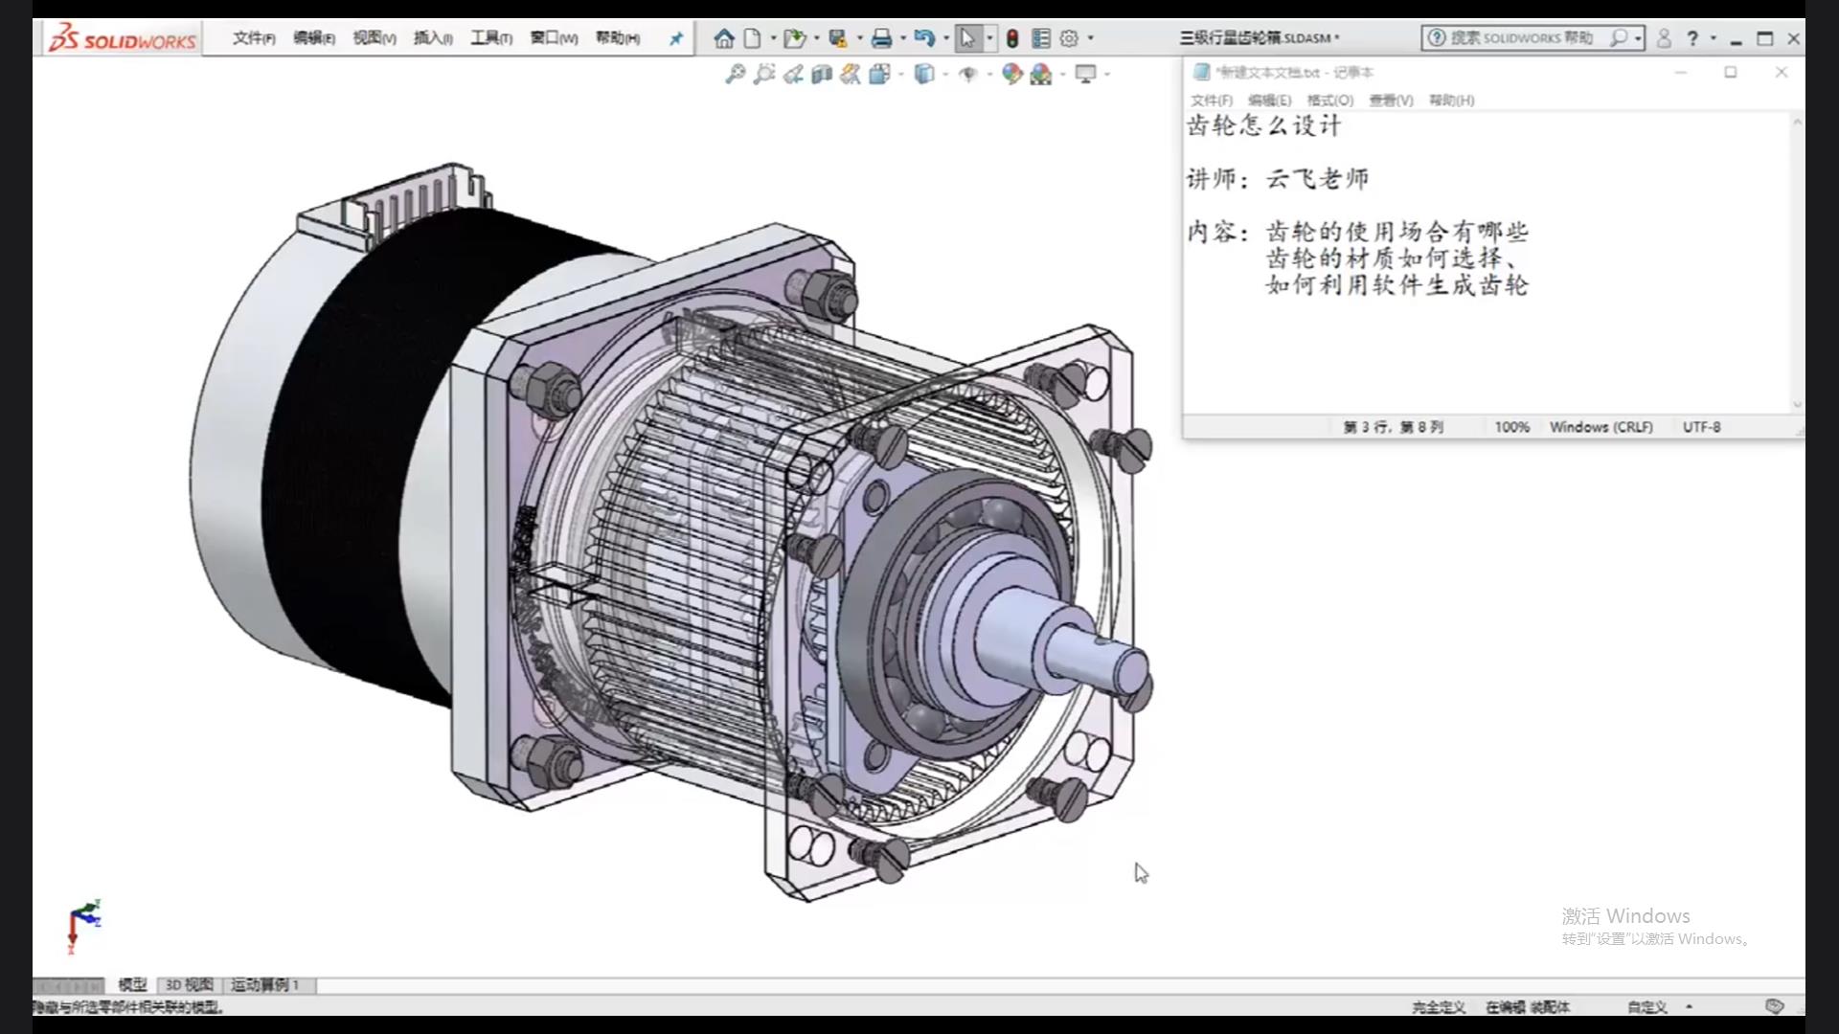This screenshot has width=1839, height=1034.
Task: Expand the Print dropdown arrow
Action: [903, 38]
